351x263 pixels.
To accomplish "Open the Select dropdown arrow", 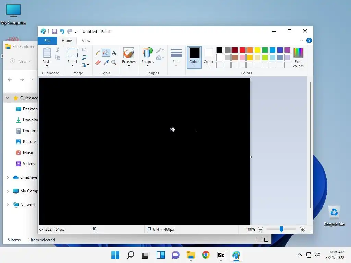I will tap(72, 66).
